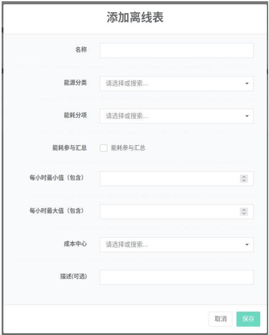Save the new offline meter with 保存
Screen dimensions: 269x335
248,319
